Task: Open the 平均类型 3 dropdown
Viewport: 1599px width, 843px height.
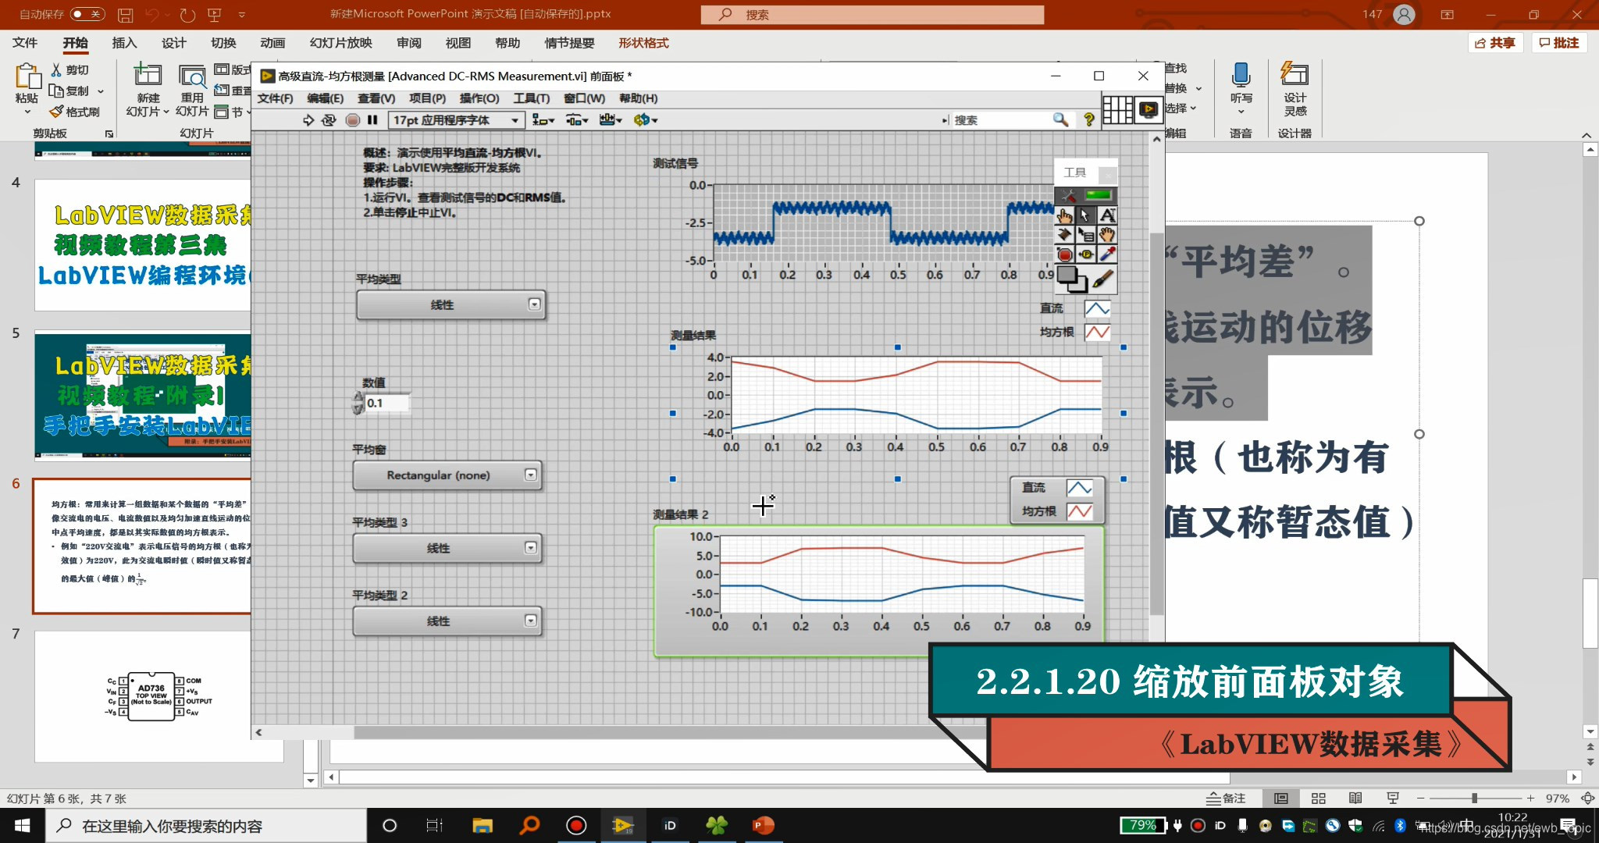Action: coord(447,548)
